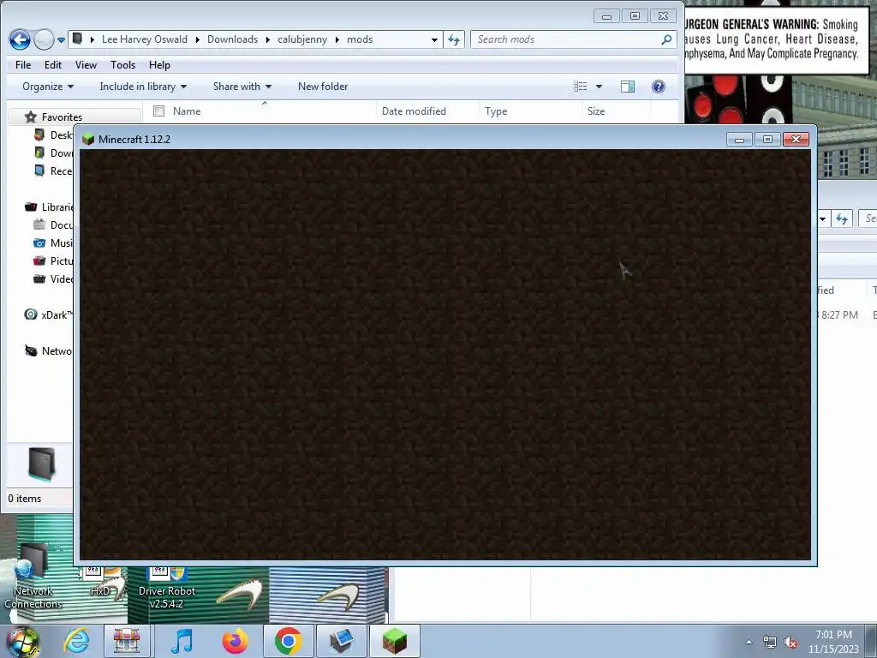Minimize the Minecraft 1.12.2 window

[x=739, y=139]
